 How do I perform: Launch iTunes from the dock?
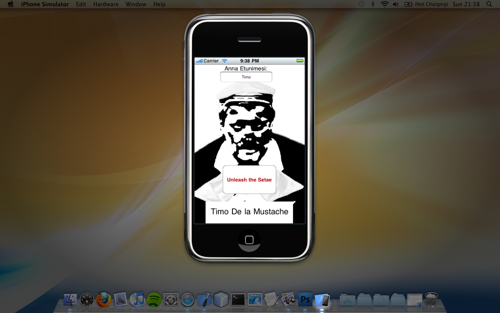pos(137,300)
